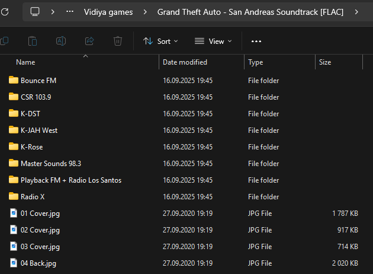Screen dimensions: 373x274
Task: Sort by Type column header
Action: point(256,62)
